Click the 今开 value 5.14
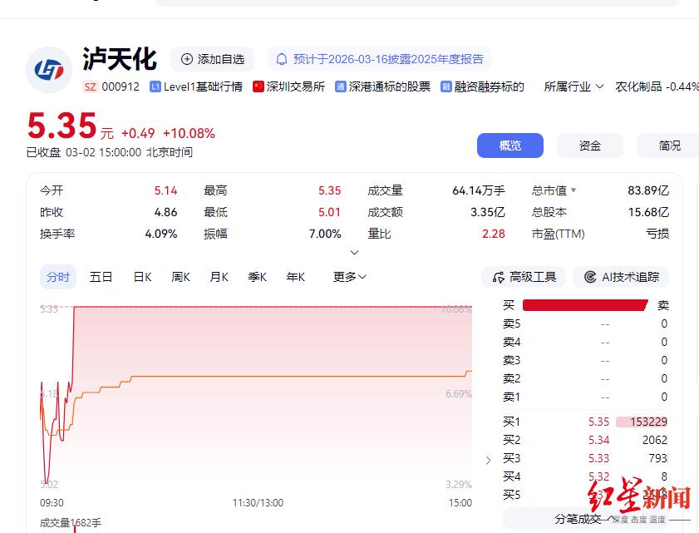Screen dimensions: 699x533 point(165,190)
